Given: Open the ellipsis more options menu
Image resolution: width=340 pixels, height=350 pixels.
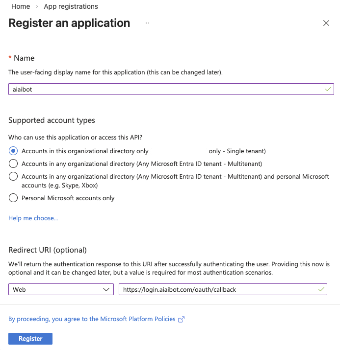Looking at the screenshot, I should coord(146,23).
